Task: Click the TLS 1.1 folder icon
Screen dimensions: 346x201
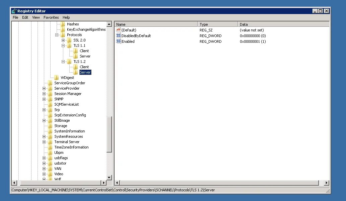Action: [69, 45]
